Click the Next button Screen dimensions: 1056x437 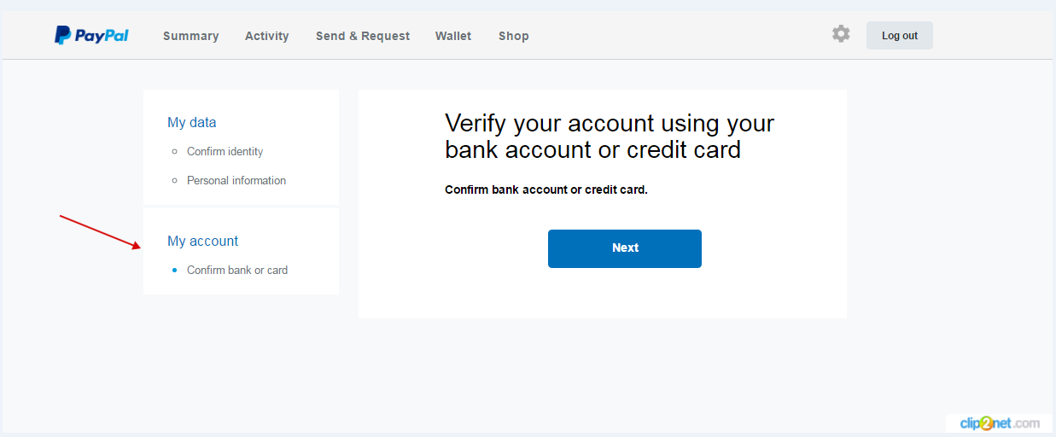625,248
